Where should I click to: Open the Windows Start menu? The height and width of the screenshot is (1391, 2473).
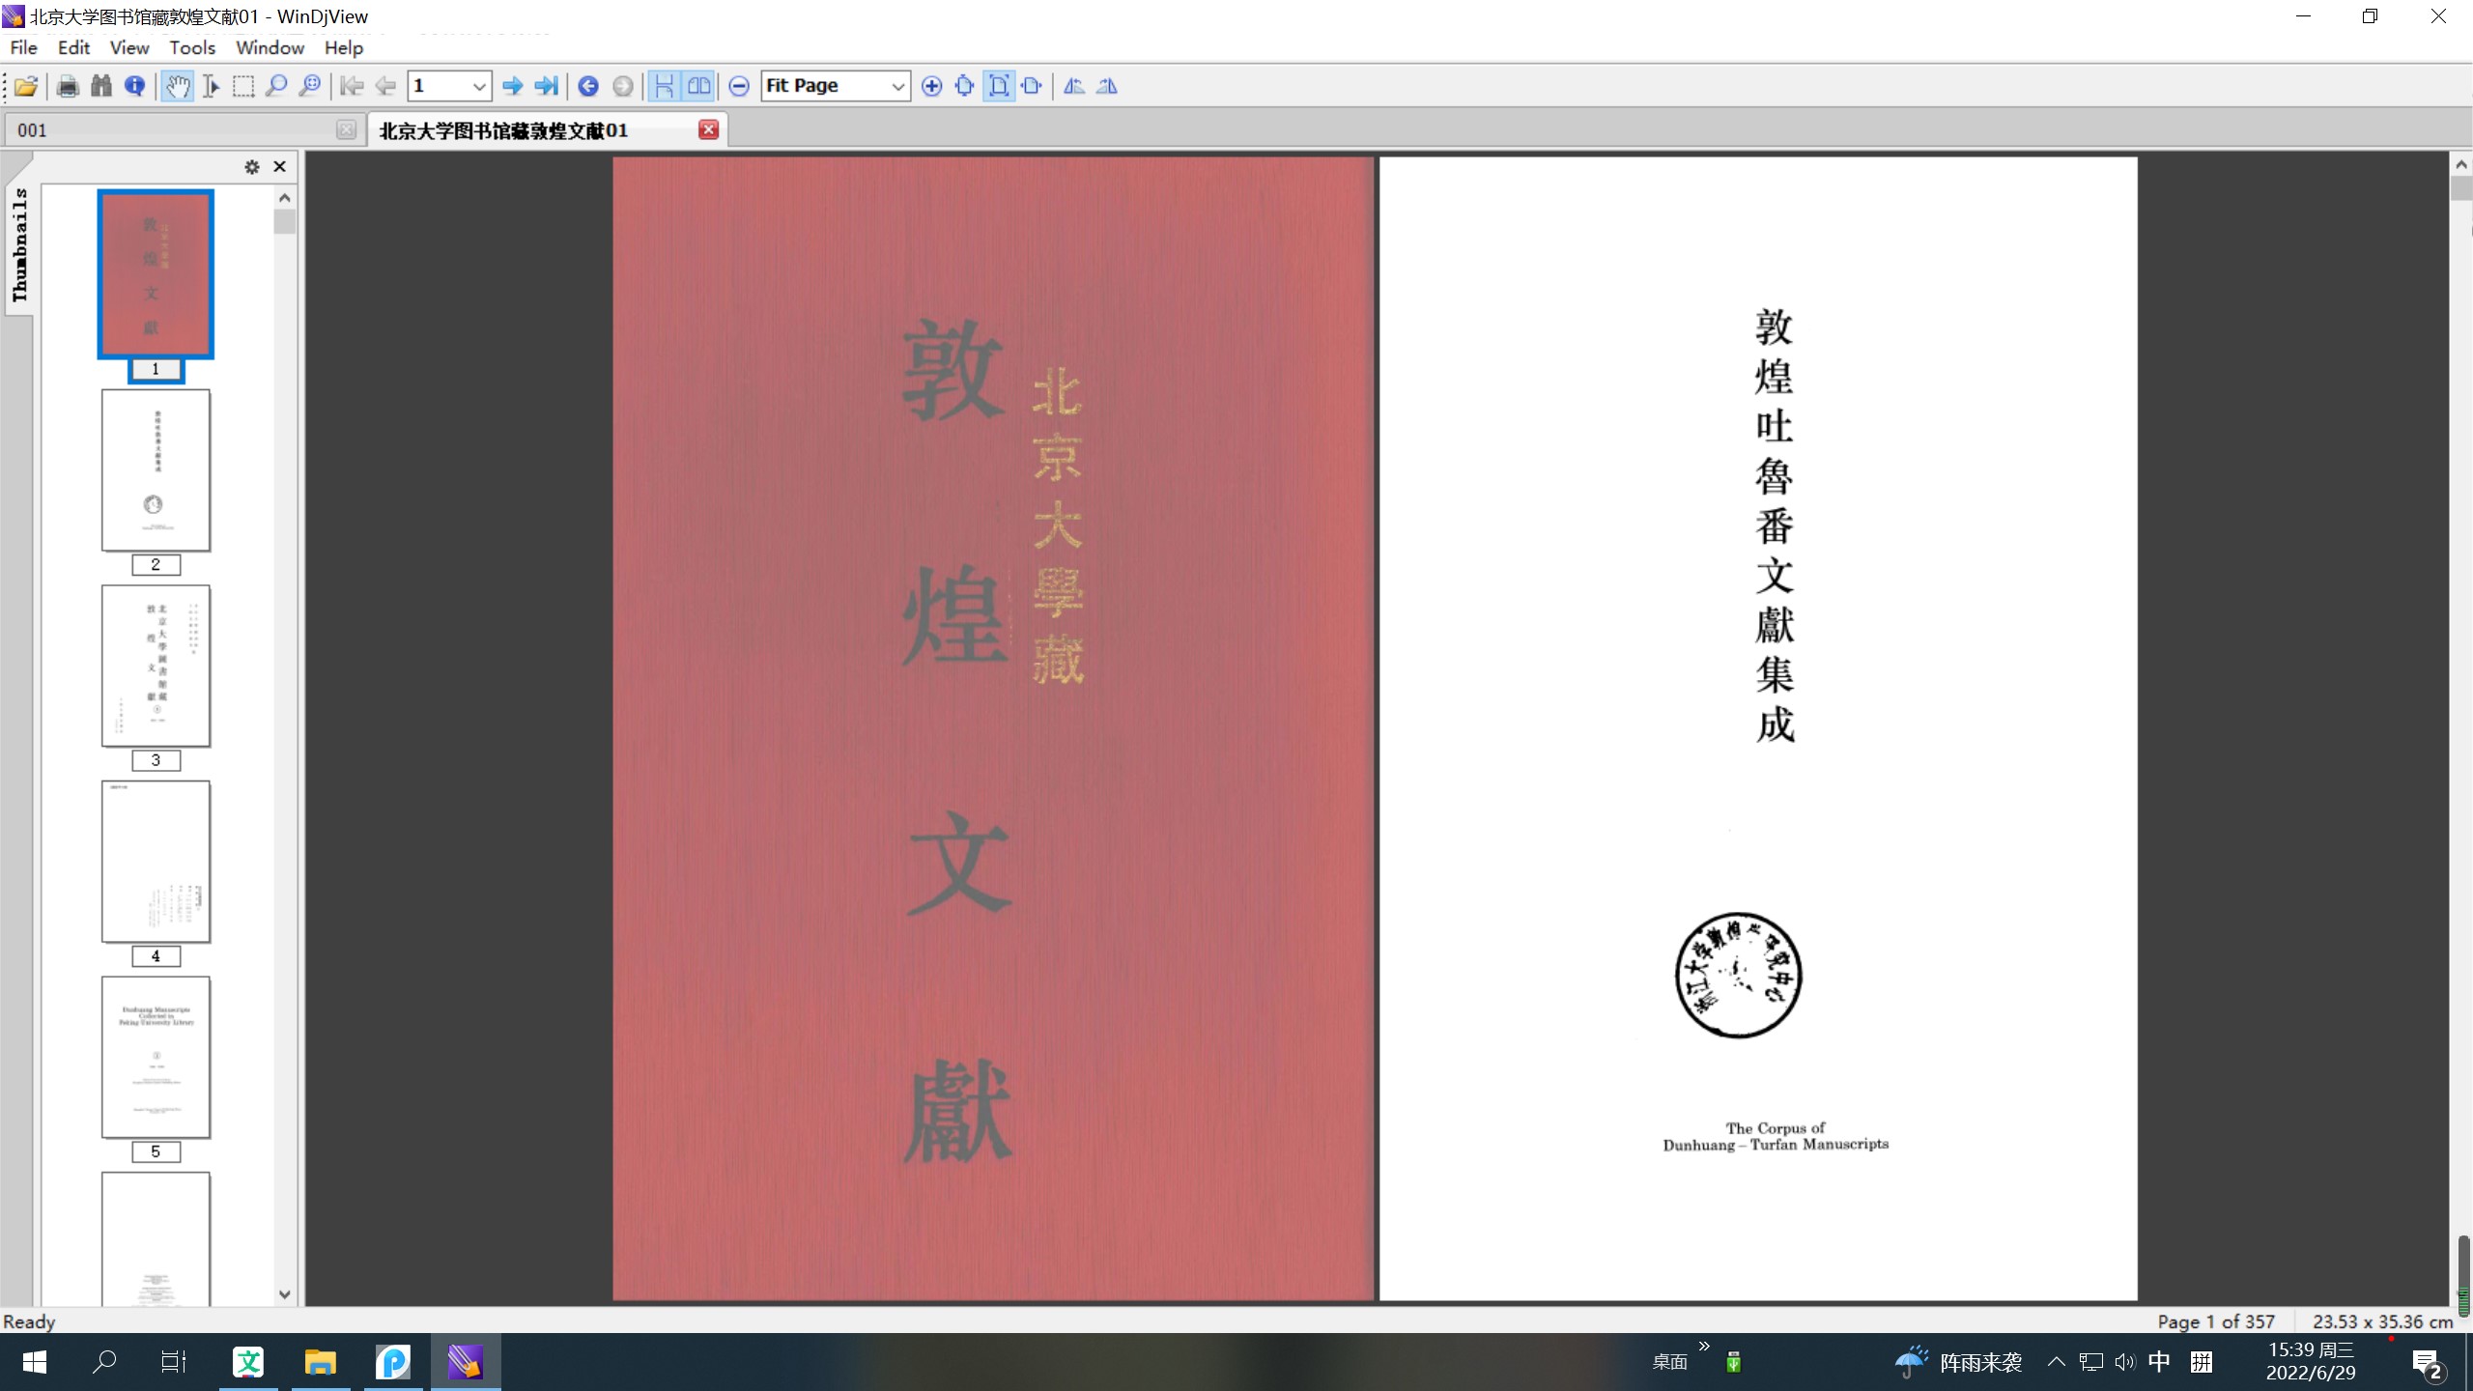pyautogui.click(x=35, y=1362)
